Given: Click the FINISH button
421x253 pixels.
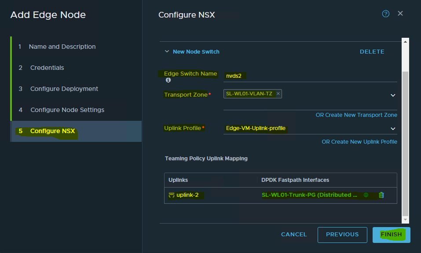Looking at the screenshot, I should [x=391, y=235].
